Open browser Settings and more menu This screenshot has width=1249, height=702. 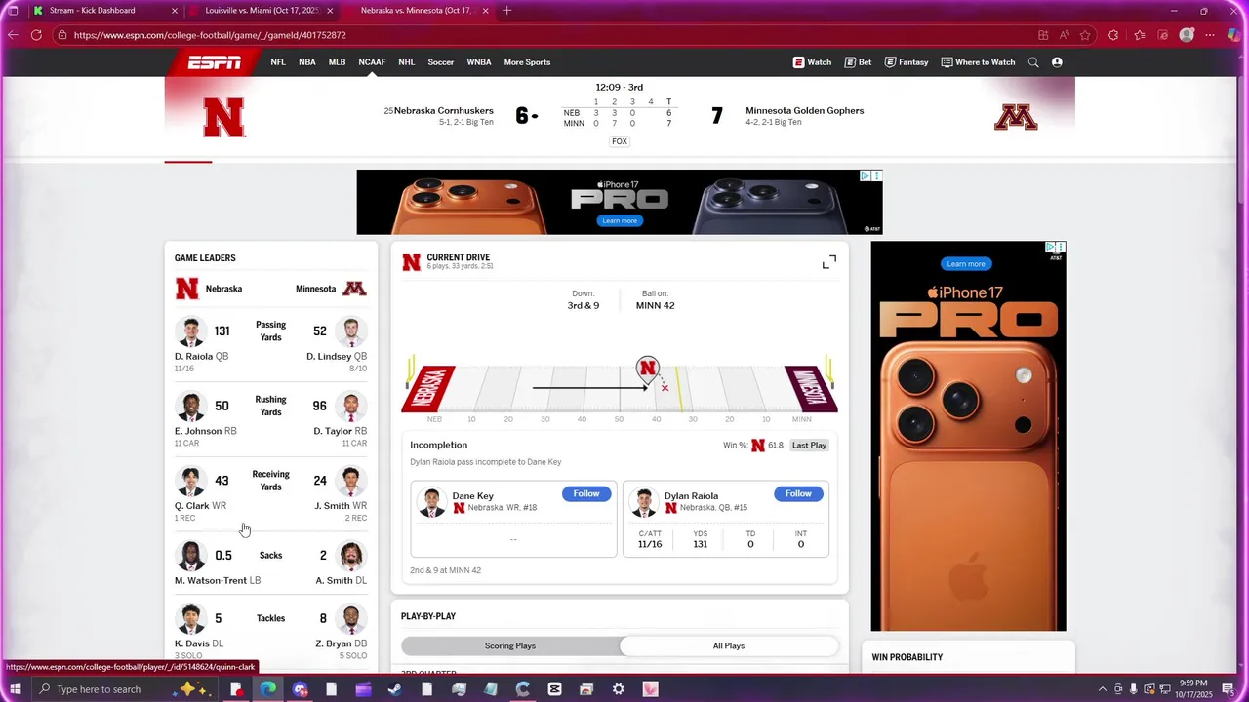[1210, 35]
